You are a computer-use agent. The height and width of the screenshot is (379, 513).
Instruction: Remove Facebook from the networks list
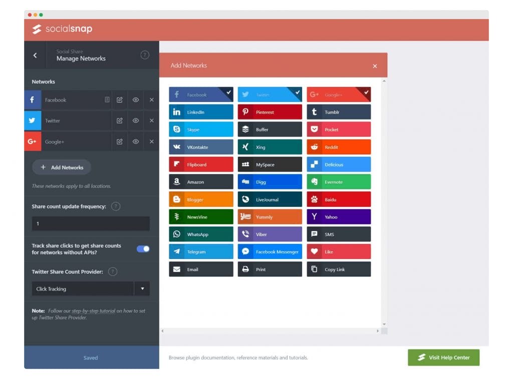tap(151, 99)
